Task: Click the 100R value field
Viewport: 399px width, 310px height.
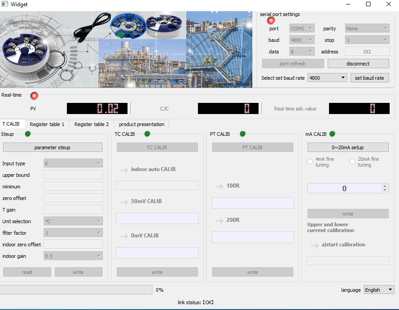Action: pyautogui.click(x=253, y=203)
